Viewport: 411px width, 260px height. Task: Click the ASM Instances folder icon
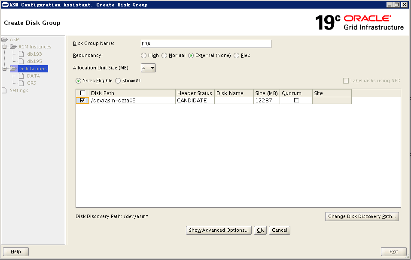point(13,47)
